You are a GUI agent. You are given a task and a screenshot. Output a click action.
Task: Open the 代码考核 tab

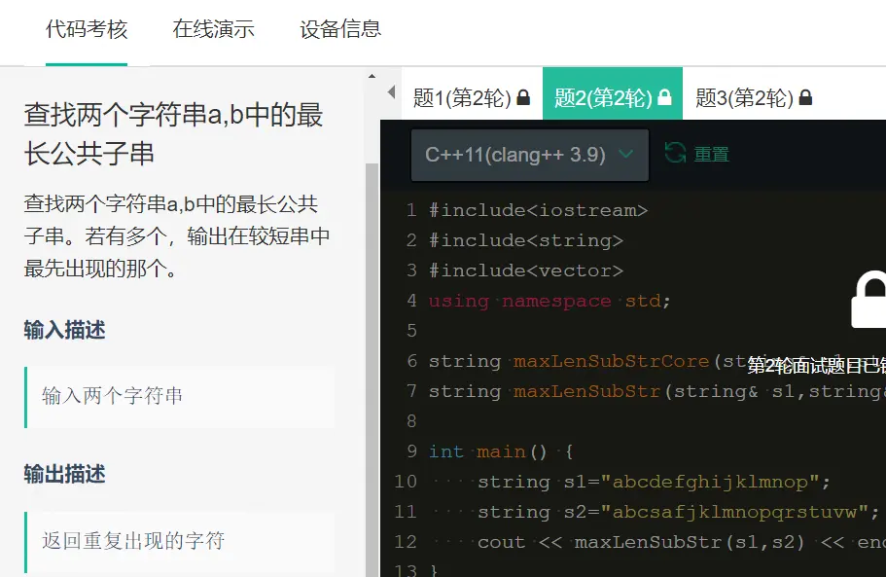pyautogui.click(x=87, y=29)
